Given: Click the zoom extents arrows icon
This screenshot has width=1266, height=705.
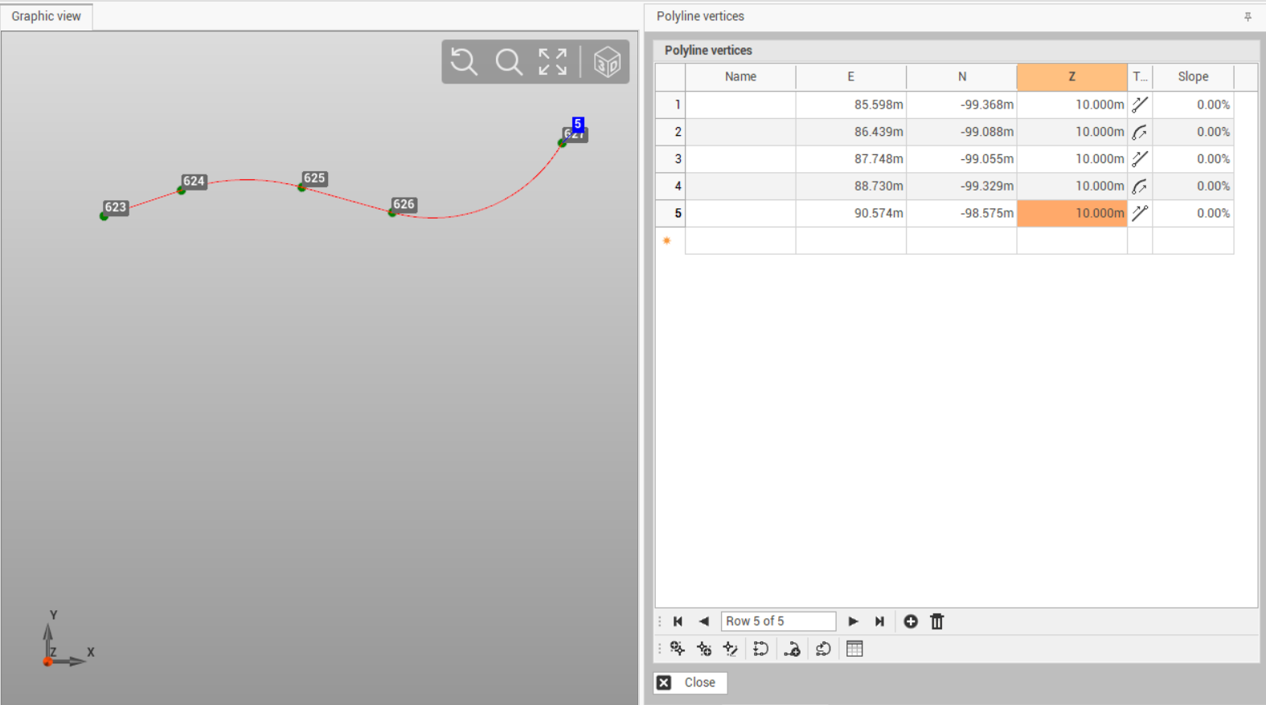Looking at the screenshot, I should [x=552, y=62].
